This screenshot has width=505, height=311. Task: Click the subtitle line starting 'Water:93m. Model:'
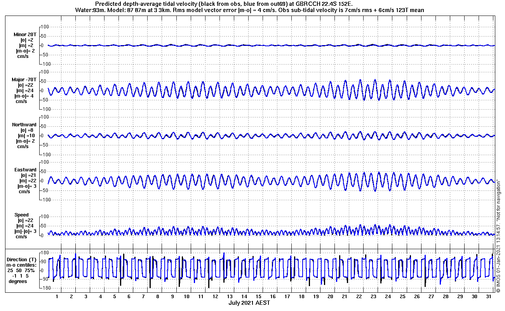(x=250, y=10)
